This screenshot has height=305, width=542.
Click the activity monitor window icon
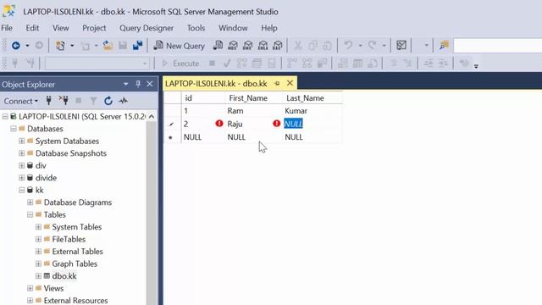click(401, 45)
